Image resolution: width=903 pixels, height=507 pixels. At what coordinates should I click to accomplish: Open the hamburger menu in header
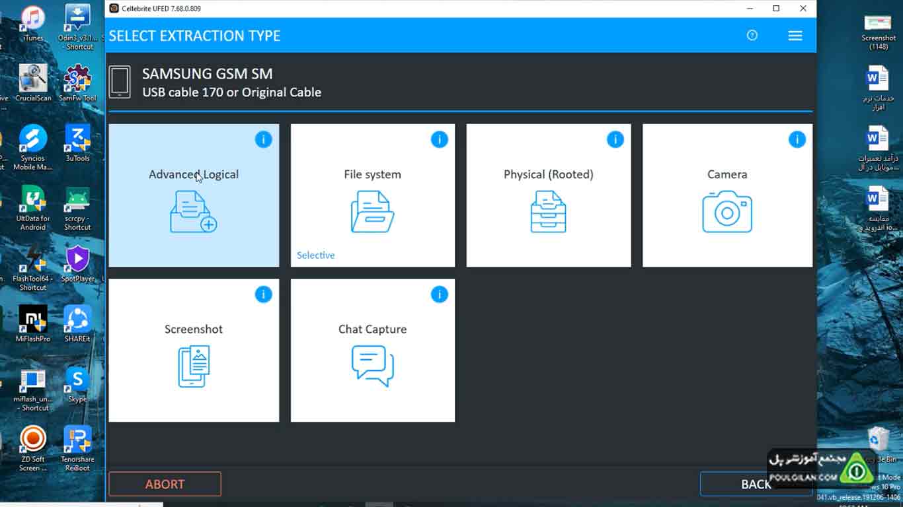[795, 36]
